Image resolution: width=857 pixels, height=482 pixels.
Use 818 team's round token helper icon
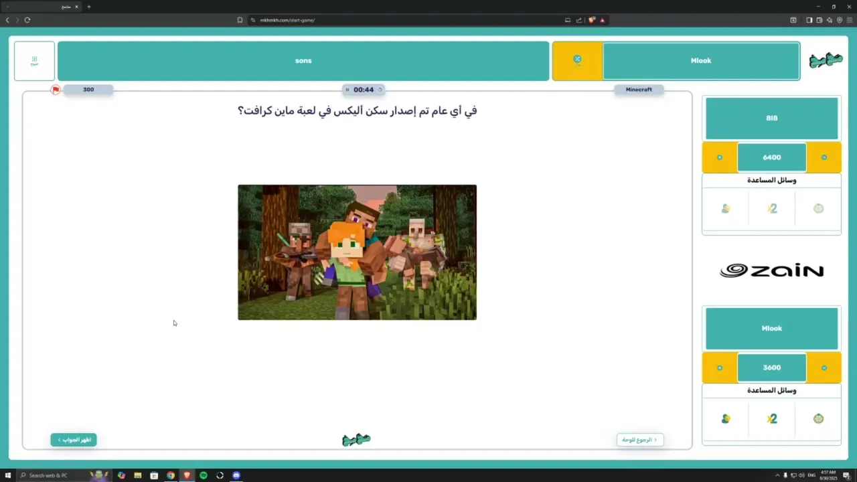pyautogui.click(x=818, y=209)
